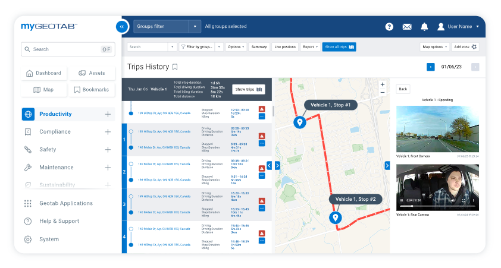Zoom in on the map
This screenshot has height=268, width=501.
coord(383,84)
